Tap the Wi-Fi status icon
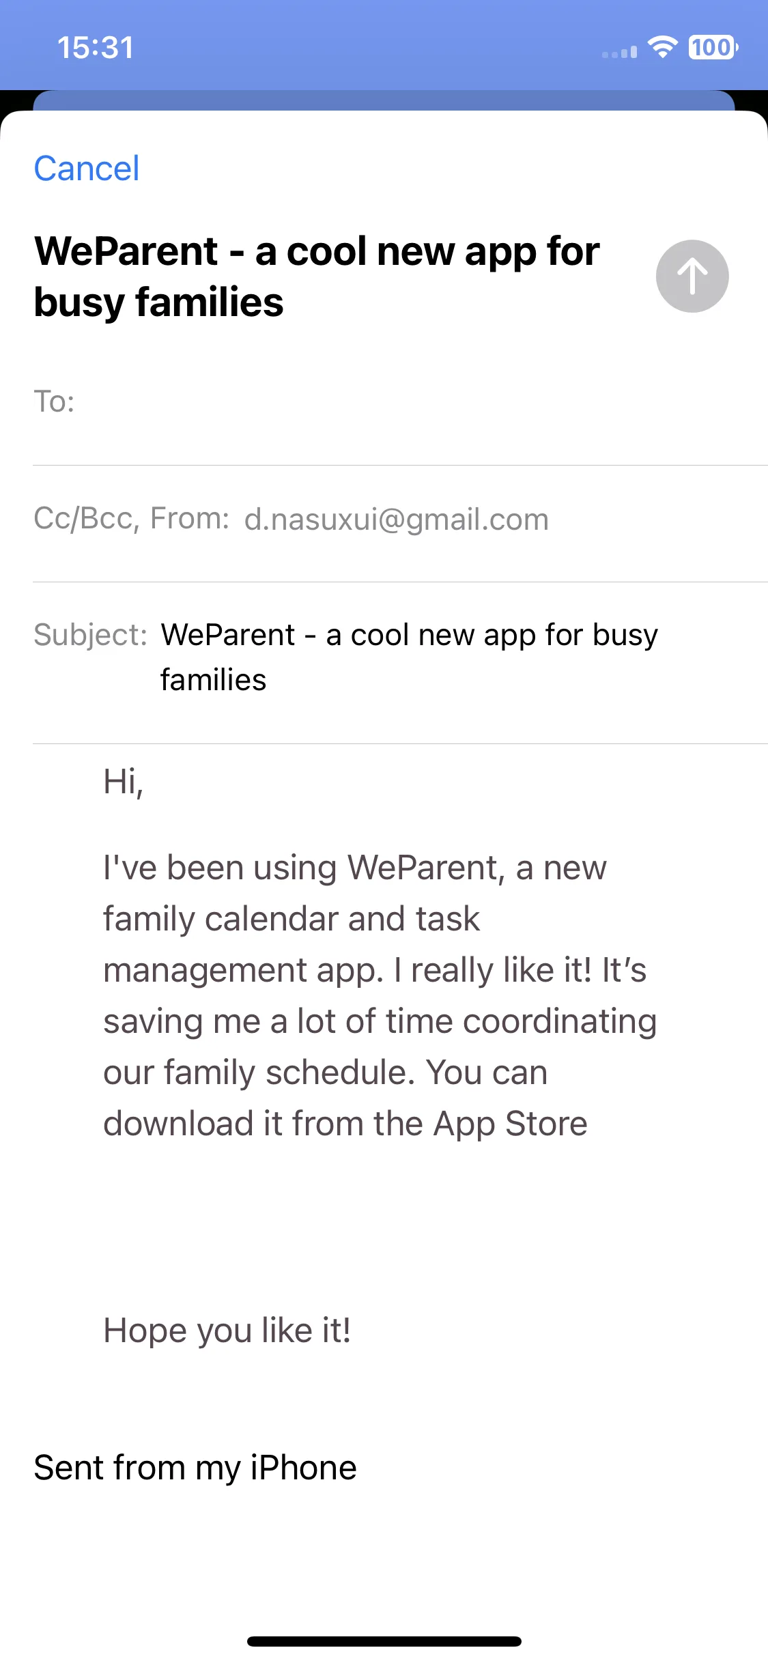 tap(662, 46)
